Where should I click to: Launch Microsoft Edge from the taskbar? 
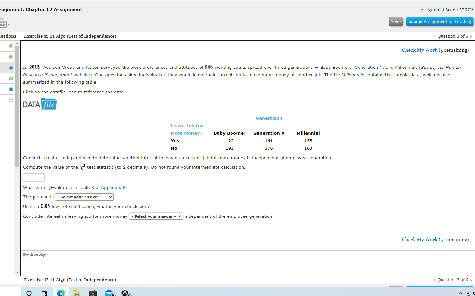click(61, 293)
